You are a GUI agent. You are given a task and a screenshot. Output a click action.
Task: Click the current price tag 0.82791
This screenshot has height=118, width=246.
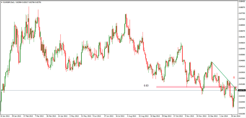242,90
